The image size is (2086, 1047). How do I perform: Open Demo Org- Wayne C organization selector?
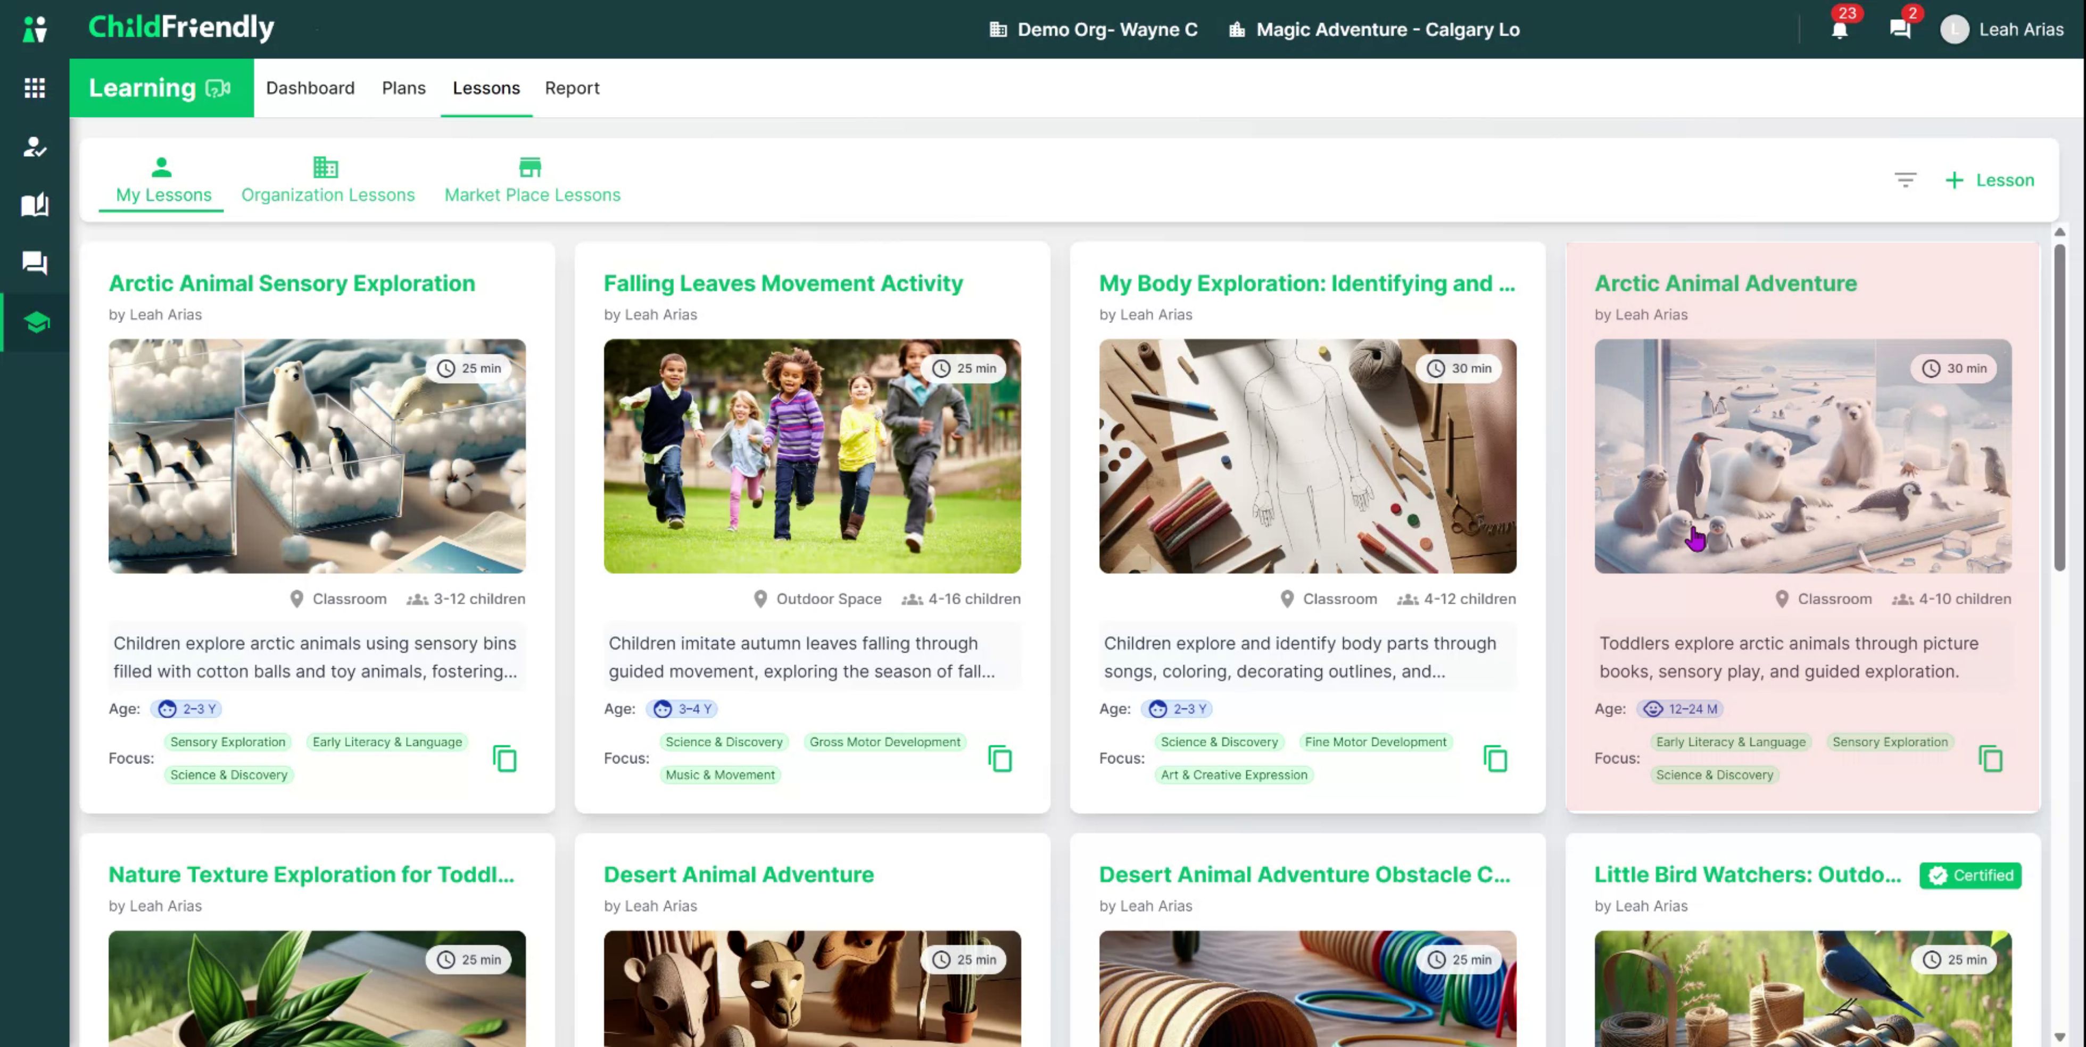pos(1093,30)
